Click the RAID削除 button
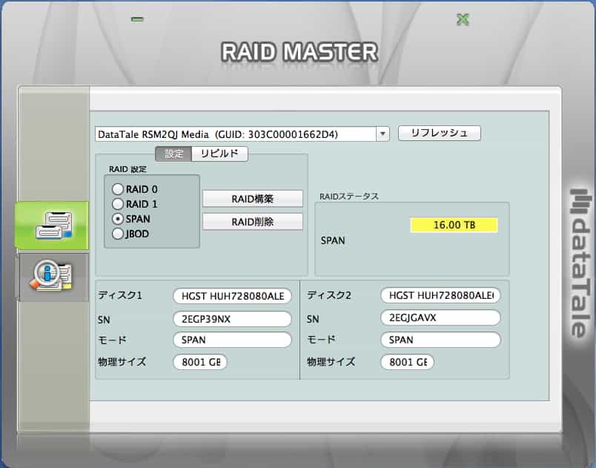The image size is (596, 468). 253,222
